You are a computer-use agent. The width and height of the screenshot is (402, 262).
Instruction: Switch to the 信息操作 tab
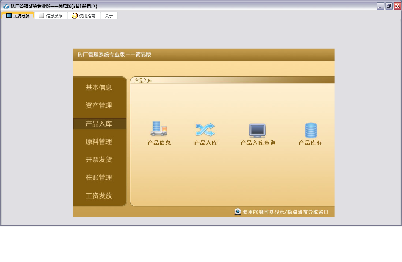(51, 16)
